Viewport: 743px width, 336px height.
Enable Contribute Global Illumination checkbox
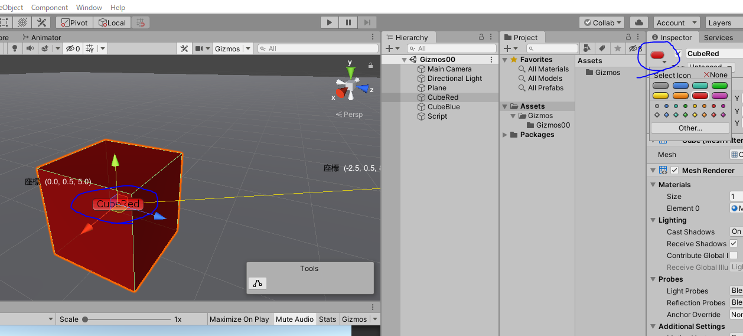pyautogui.click(x=734, y=255)
